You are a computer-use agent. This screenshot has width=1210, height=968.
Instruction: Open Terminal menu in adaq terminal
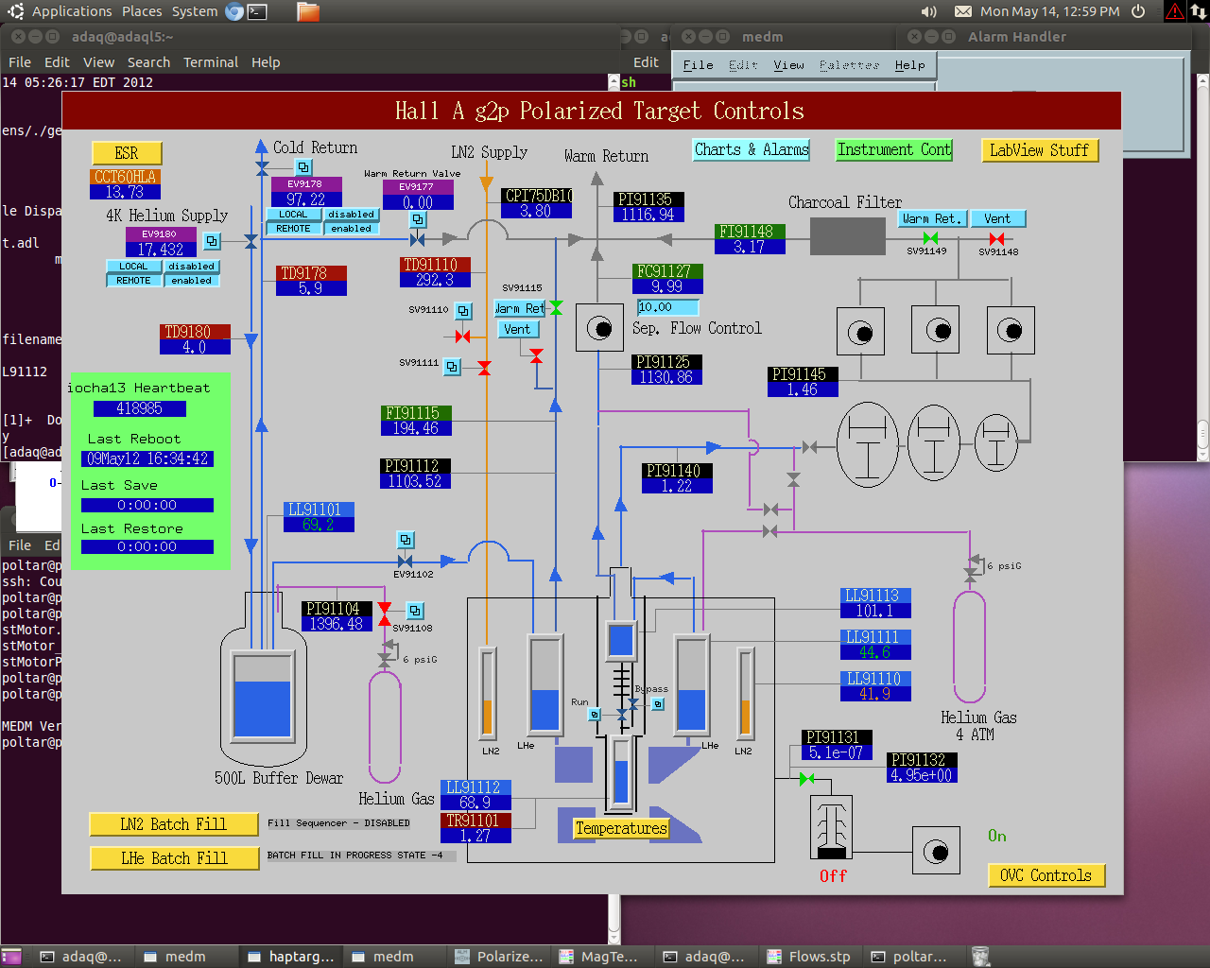211,62
